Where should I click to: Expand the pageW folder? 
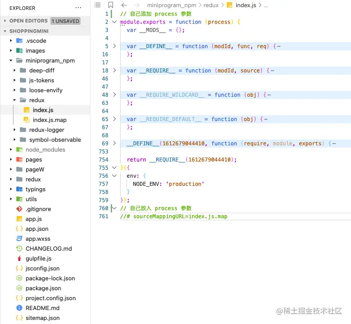coord(11,169)
